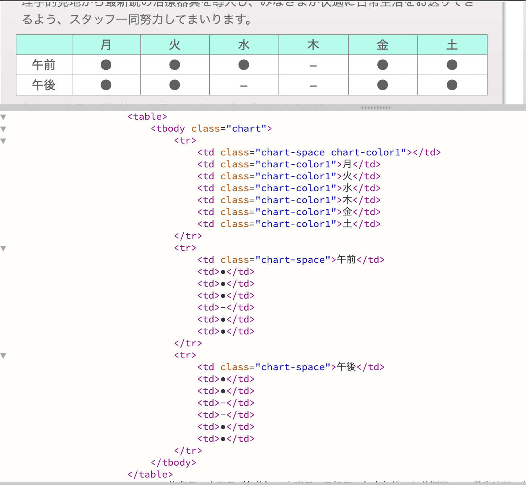Select the chart-space td line containing 午後
Viewport: 526px width, 485px height.
pyautogui.click(x=291, y=367)
